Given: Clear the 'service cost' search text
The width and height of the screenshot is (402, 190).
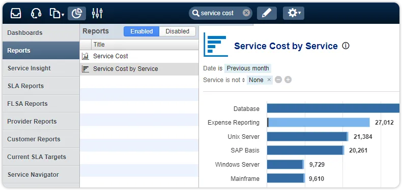Looking at the screenshot, I should click(x=246, y=13).
